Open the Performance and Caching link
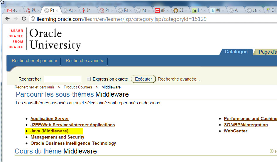This screenshot has width=277, height=162. (250, 119)
